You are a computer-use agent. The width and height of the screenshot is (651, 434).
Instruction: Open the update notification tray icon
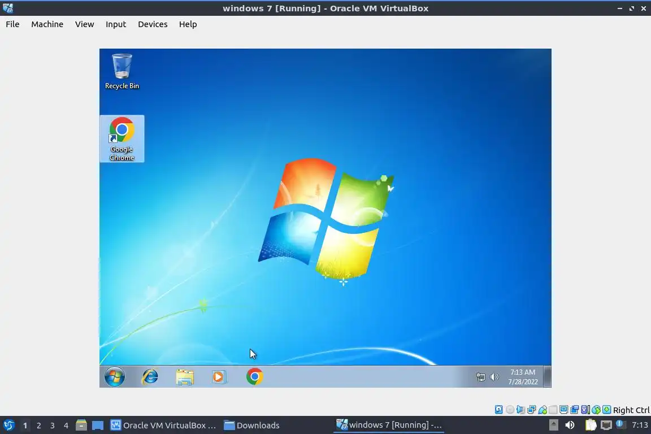620,424
